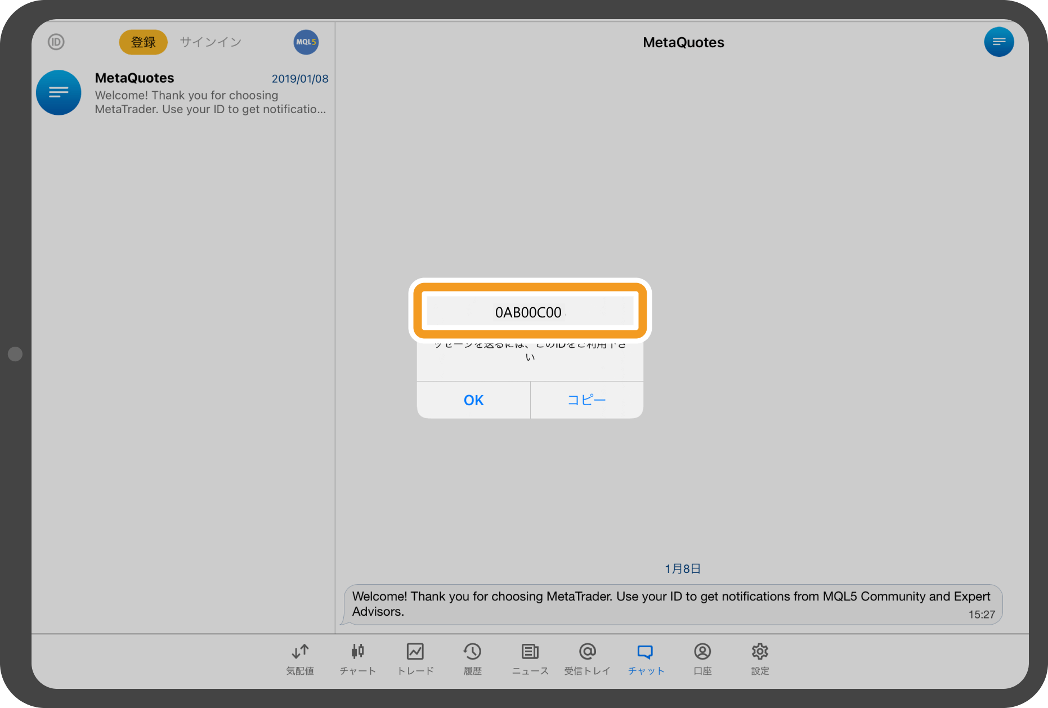Click the chat list message preview text
Viewport: 1048px width, 708px height.
[211, 102]
